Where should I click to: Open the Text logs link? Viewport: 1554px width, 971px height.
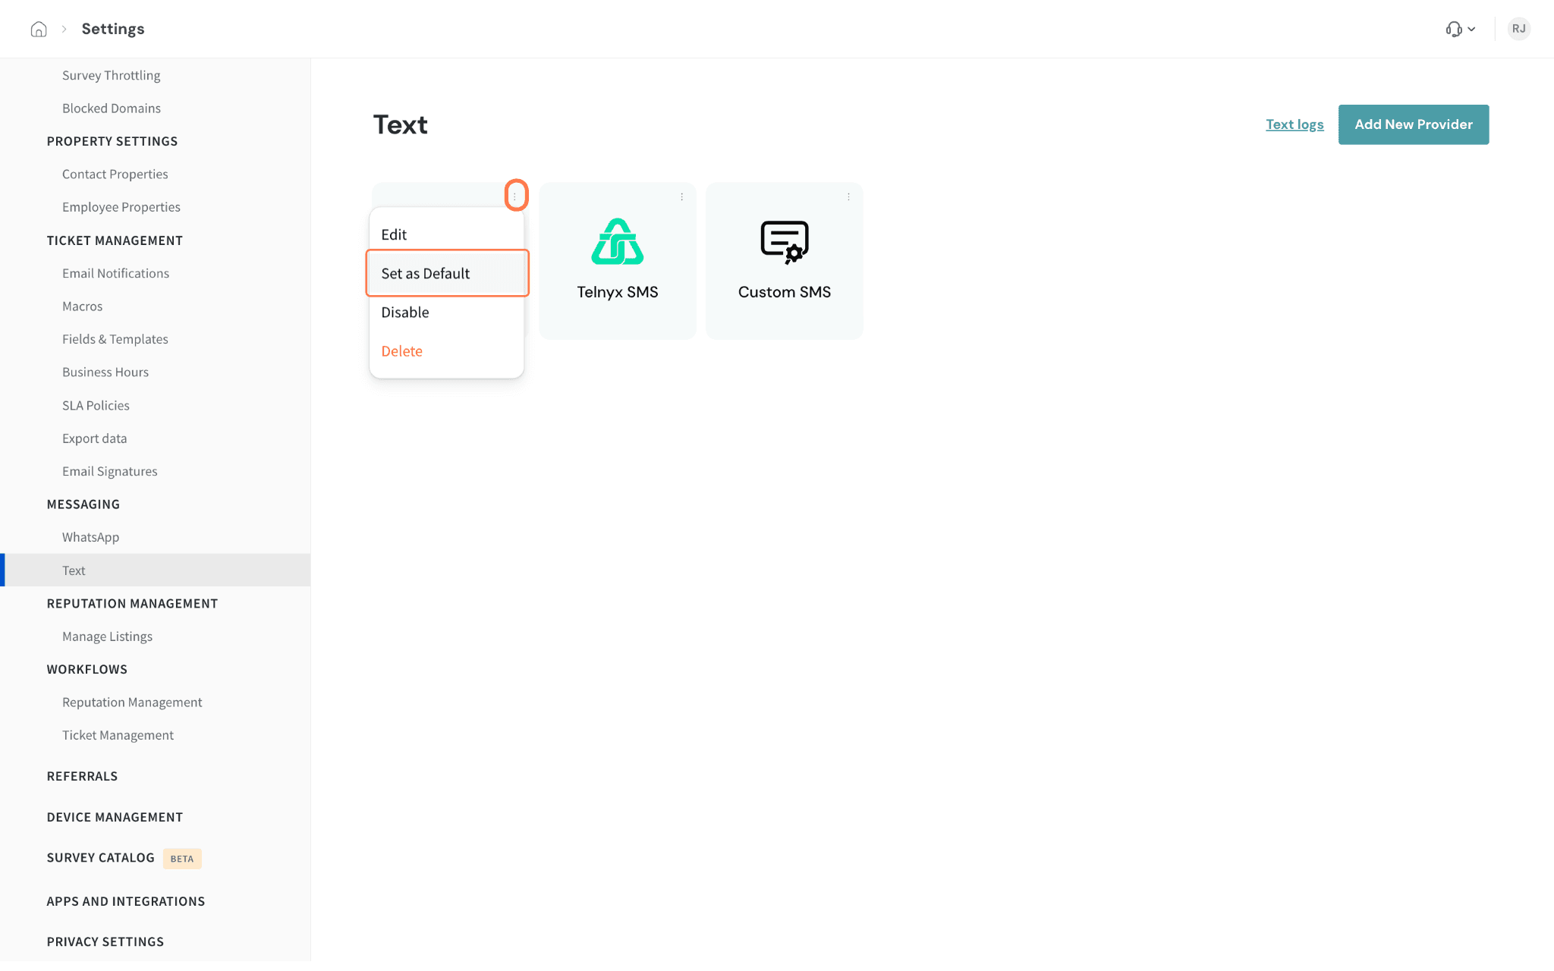click(x=1294, y=124)
